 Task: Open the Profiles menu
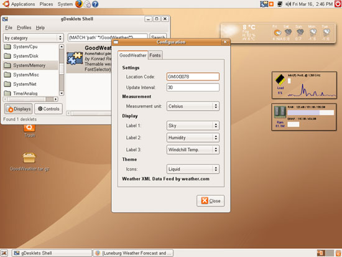coord(24,27)
